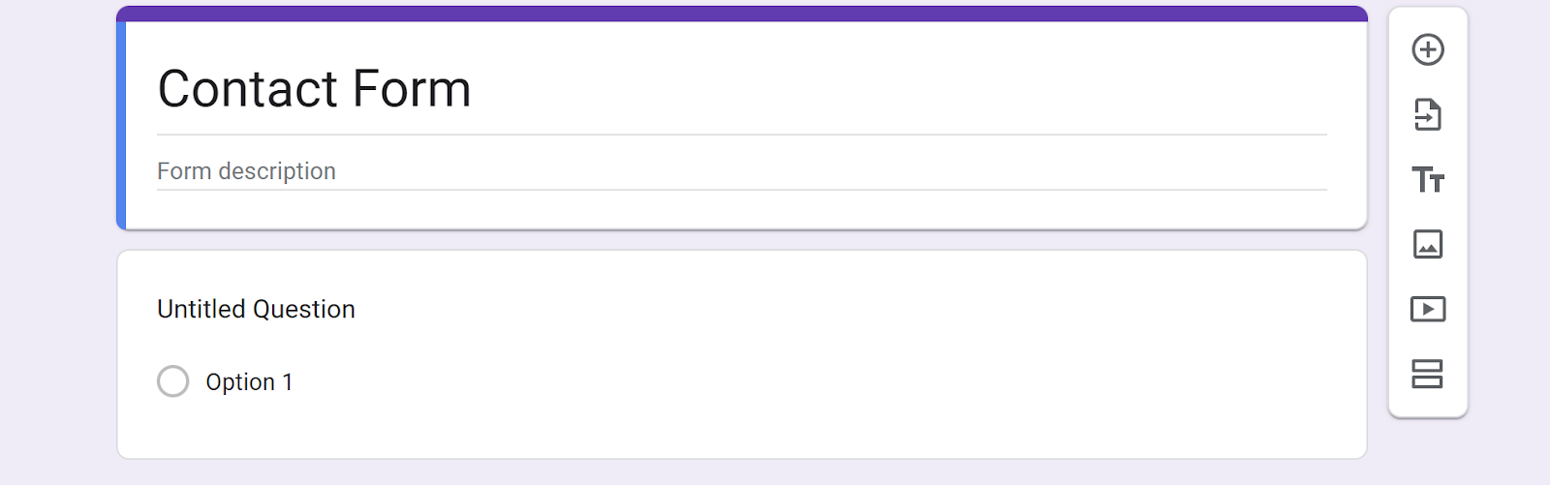Add a video using the sidebar icon
Image resolution: width=1550 pixels, height=485 pixels.
point(1428,309)
